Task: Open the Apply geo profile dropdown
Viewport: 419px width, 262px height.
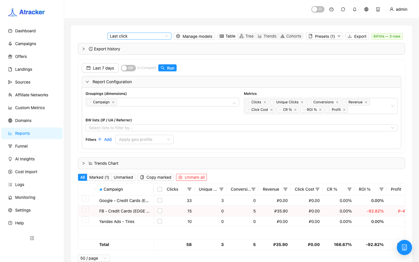Action: pyautogui.click(x=145, y=139)
